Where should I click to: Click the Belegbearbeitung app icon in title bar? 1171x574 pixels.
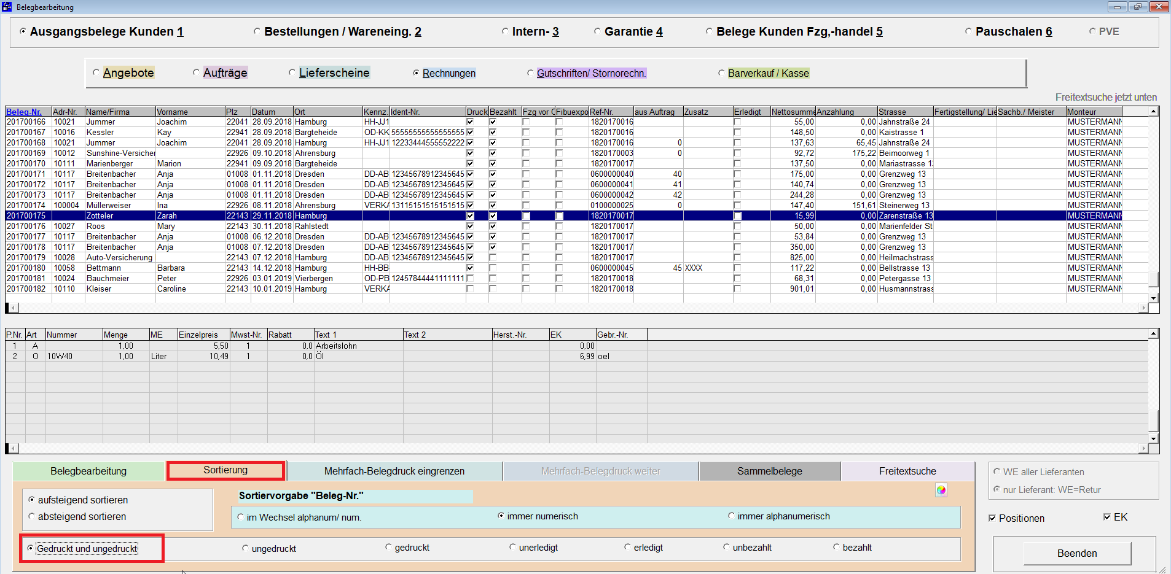click(x=7, y=7)
